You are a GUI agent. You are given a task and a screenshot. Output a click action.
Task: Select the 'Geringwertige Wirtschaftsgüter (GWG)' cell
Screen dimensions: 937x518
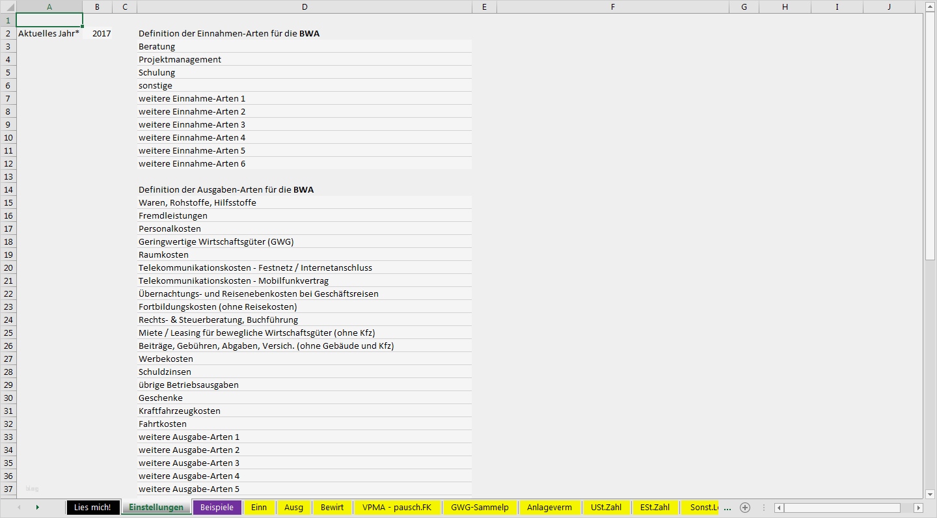click(305, 241)
